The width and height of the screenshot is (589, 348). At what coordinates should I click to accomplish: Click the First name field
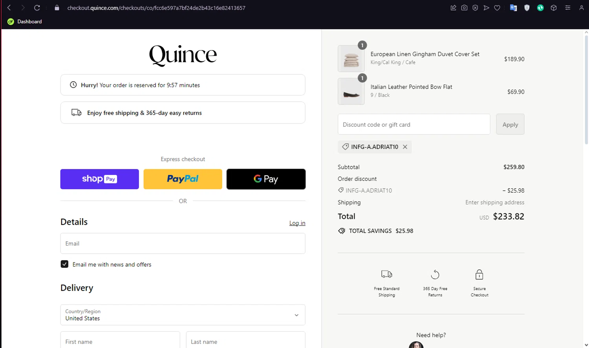tap(120, 341)
